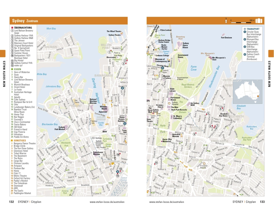Image resolution: width=274 pixels, height=219 pixels.
Task: Click the 'Sydney Opera House' map label
Action: pyautogui.click(x=185, y=45)
